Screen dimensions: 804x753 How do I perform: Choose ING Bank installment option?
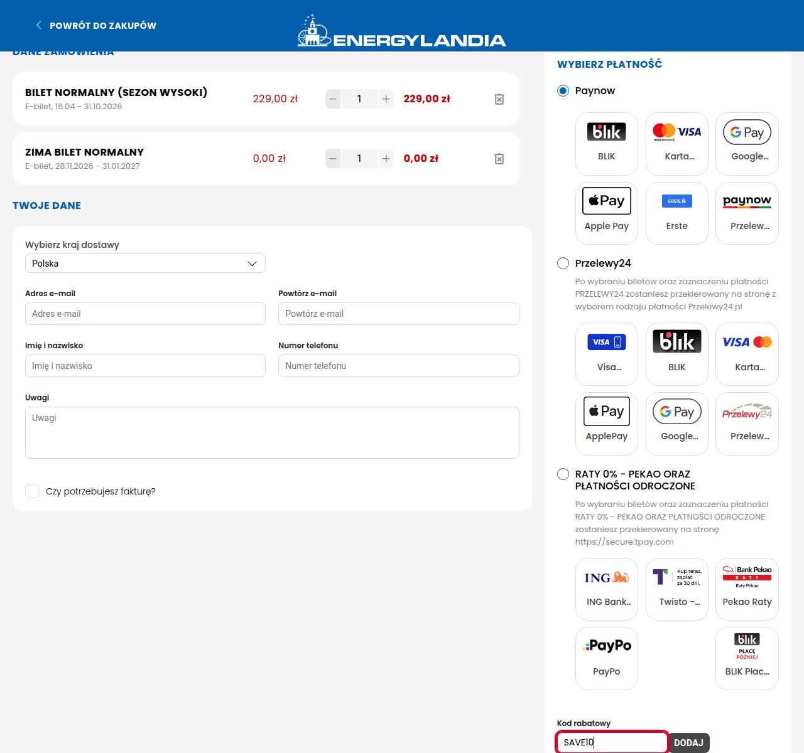607,589
